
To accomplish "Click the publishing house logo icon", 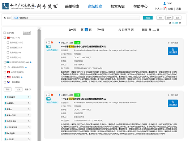I will (5, 6).
